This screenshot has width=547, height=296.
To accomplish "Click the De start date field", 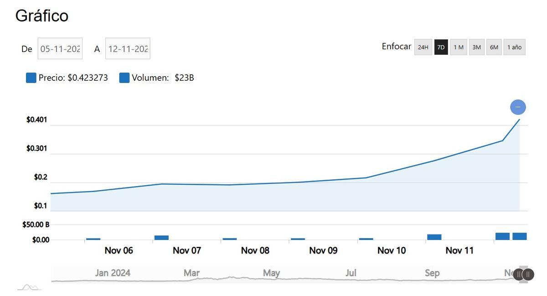I will (60, 48).
